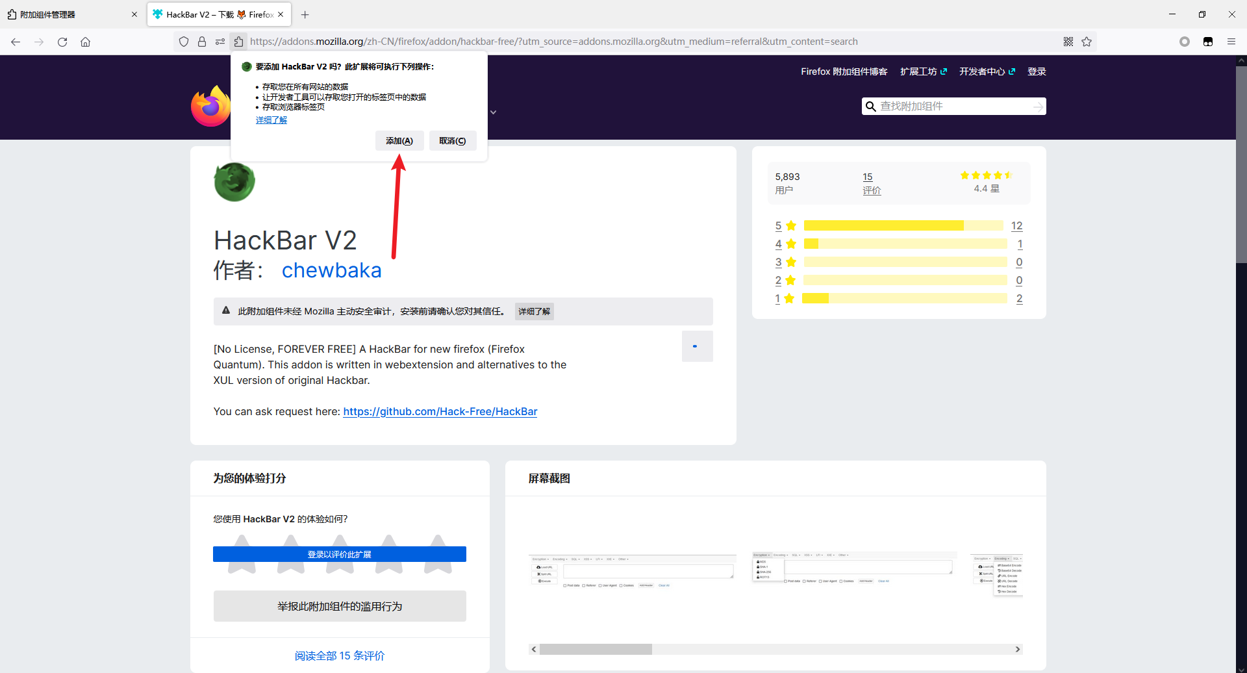Open the 15 评价 reviews link
The height and width of the screenshot is (673, 1247).
pos(872,183)
